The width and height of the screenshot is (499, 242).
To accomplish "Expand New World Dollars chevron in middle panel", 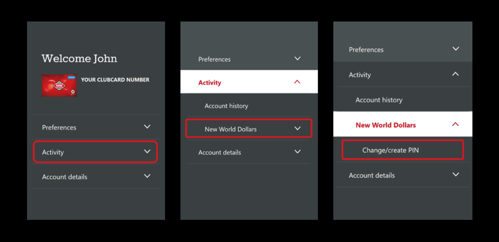I will 297,128.
